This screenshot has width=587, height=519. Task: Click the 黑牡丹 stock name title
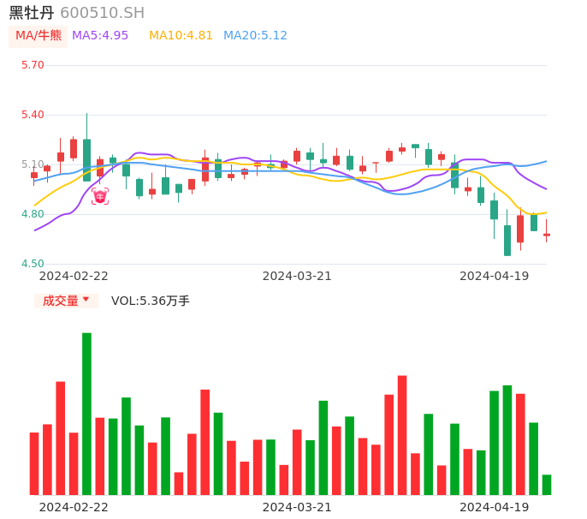click(x=32, y=13)
